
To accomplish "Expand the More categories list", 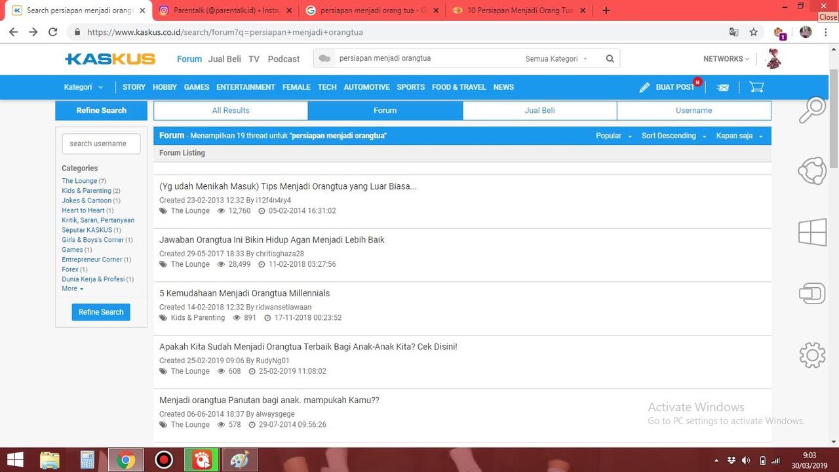I will [x=73, y=288].
